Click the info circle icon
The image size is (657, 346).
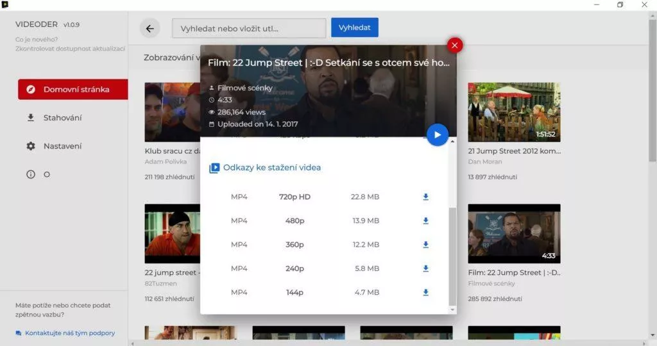pos(31,174)
